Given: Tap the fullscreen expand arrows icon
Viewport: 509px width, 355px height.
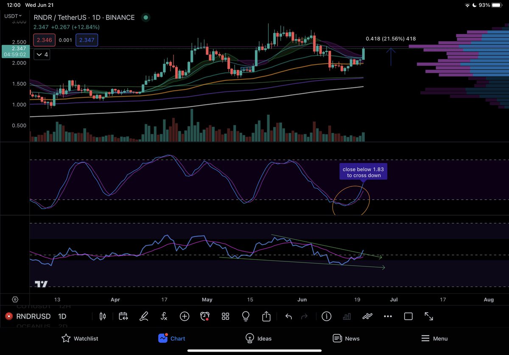Looking at the screenshot, I should click(429, 316).
